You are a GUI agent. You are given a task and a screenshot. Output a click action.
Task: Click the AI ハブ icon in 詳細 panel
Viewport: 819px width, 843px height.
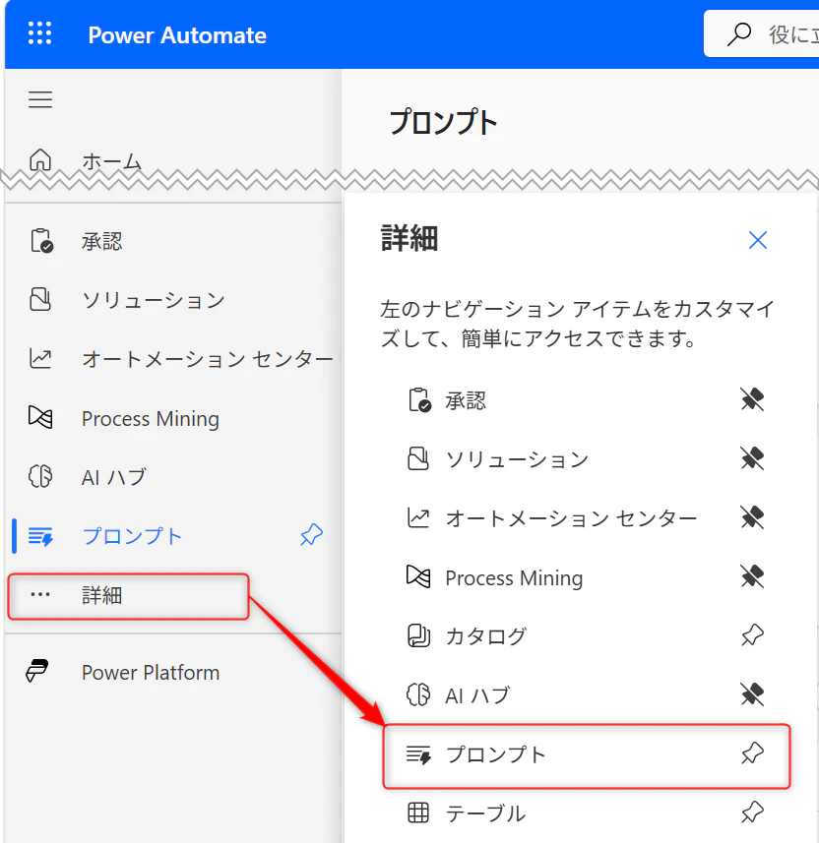418,694
